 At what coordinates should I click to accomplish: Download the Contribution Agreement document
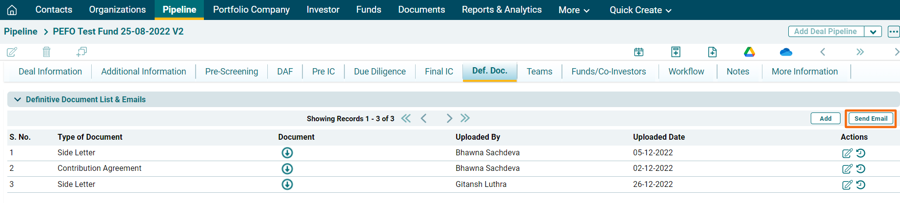(x=287, y=169)
